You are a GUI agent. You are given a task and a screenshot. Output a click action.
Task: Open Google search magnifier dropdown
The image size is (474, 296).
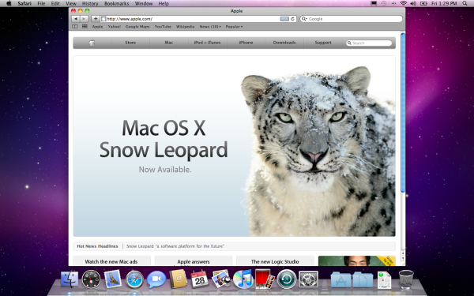304,19
